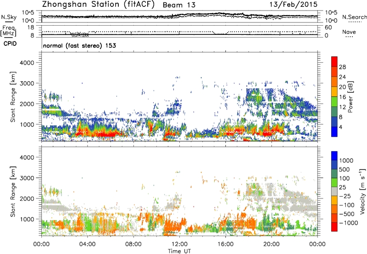Click the '04:00' time tick label
Image resolution: width=367 pixels, height=254 pixels.
tap(87, 244)
